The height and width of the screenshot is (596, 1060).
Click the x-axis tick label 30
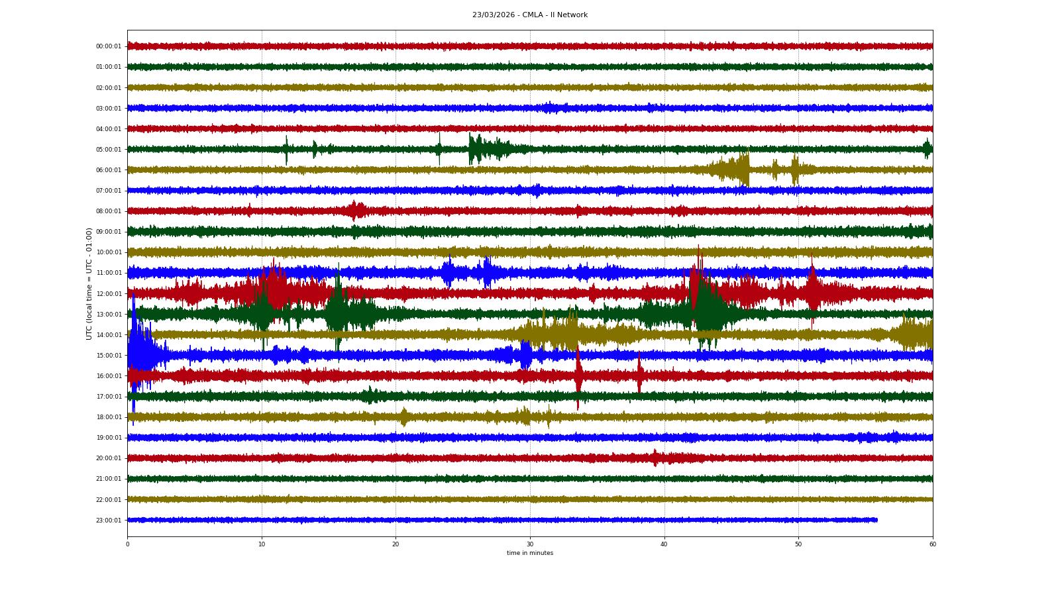tap(530, 544)
